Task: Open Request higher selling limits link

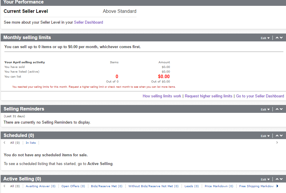Action: pyautogui.click(x=209, y=96)
